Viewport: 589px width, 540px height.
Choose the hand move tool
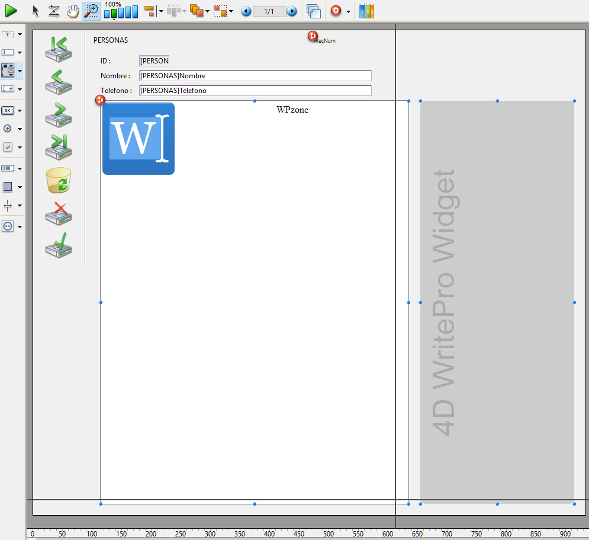[x=72, y=11]
